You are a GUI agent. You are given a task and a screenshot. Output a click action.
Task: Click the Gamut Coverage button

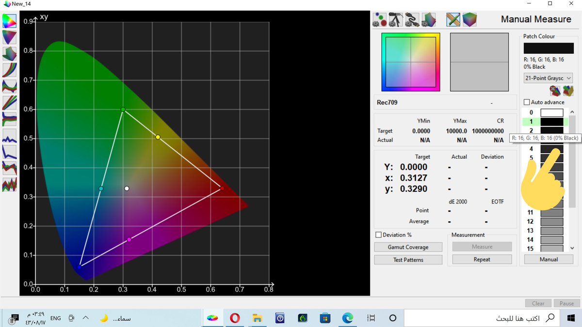[408, 247]
